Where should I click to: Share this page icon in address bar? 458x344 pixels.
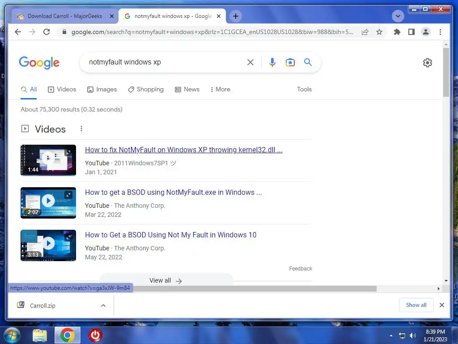pos(365,32)
